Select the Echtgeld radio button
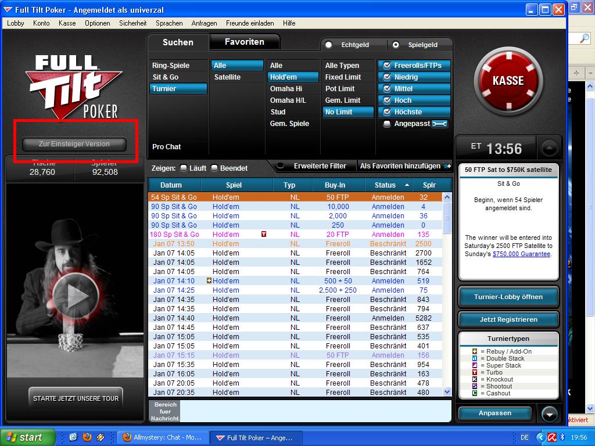595x446 pixels. click(x=329, y=45)
